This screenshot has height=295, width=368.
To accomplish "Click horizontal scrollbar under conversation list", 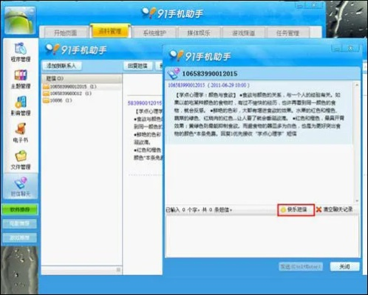I will 81,270.
